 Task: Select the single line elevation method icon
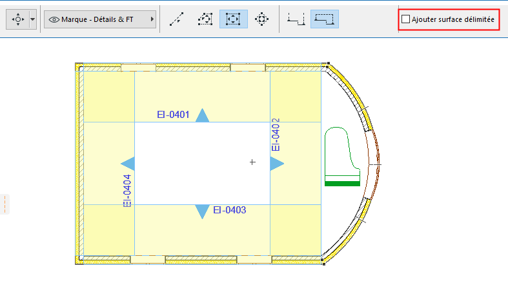coord(177,19)
